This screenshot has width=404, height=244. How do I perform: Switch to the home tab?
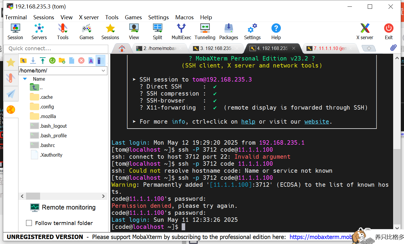(122, 49)
